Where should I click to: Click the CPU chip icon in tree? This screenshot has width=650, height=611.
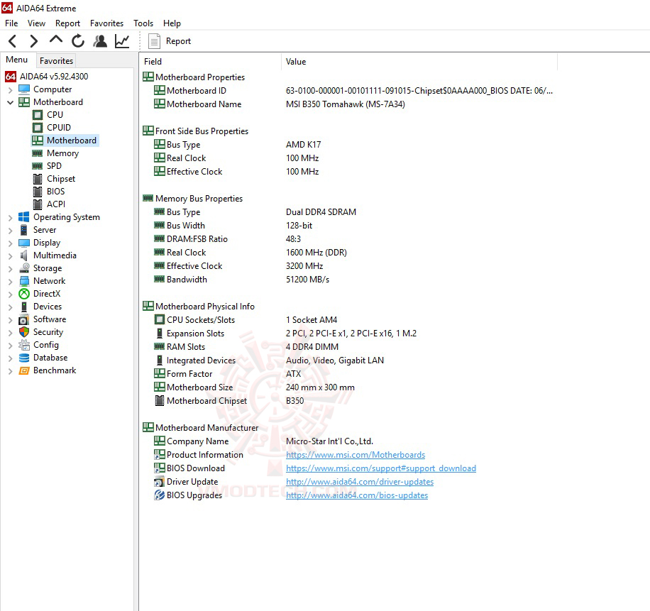(x=38, y=115)
